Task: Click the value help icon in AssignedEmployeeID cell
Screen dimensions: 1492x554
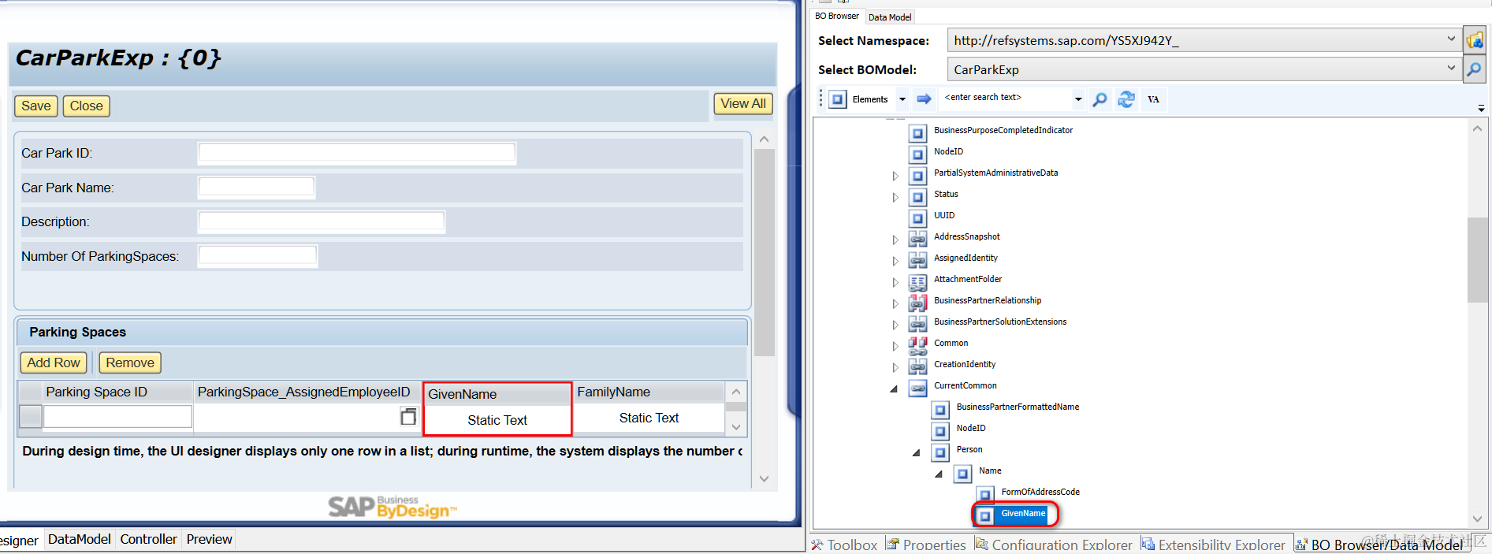Action: (408, 417)
